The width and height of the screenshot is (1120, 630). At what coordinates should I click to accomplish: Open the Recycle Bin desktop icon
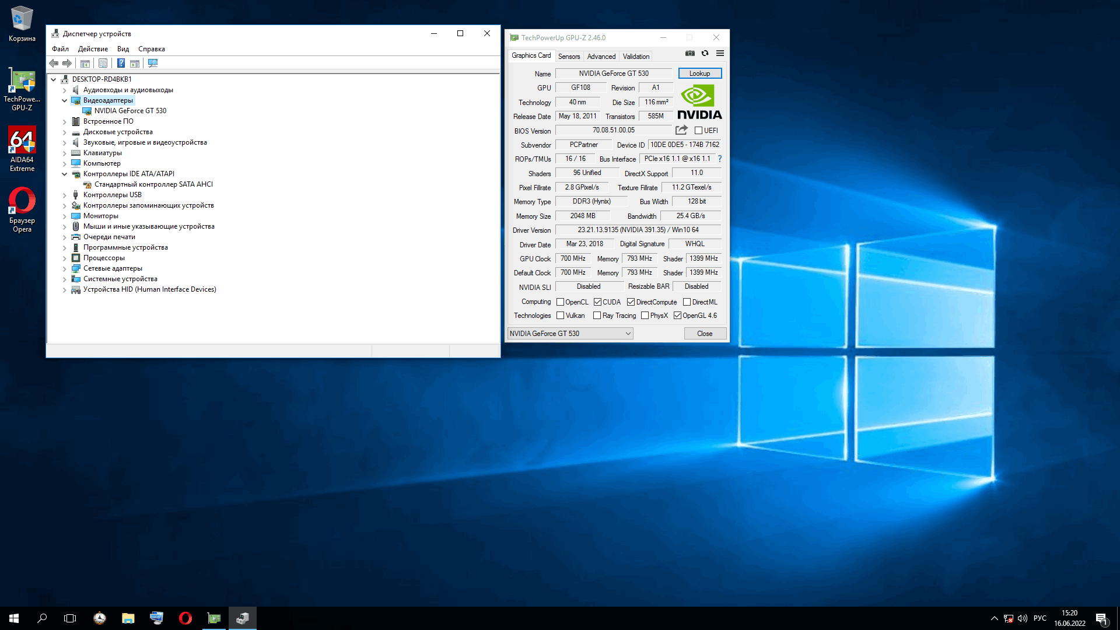22,24
